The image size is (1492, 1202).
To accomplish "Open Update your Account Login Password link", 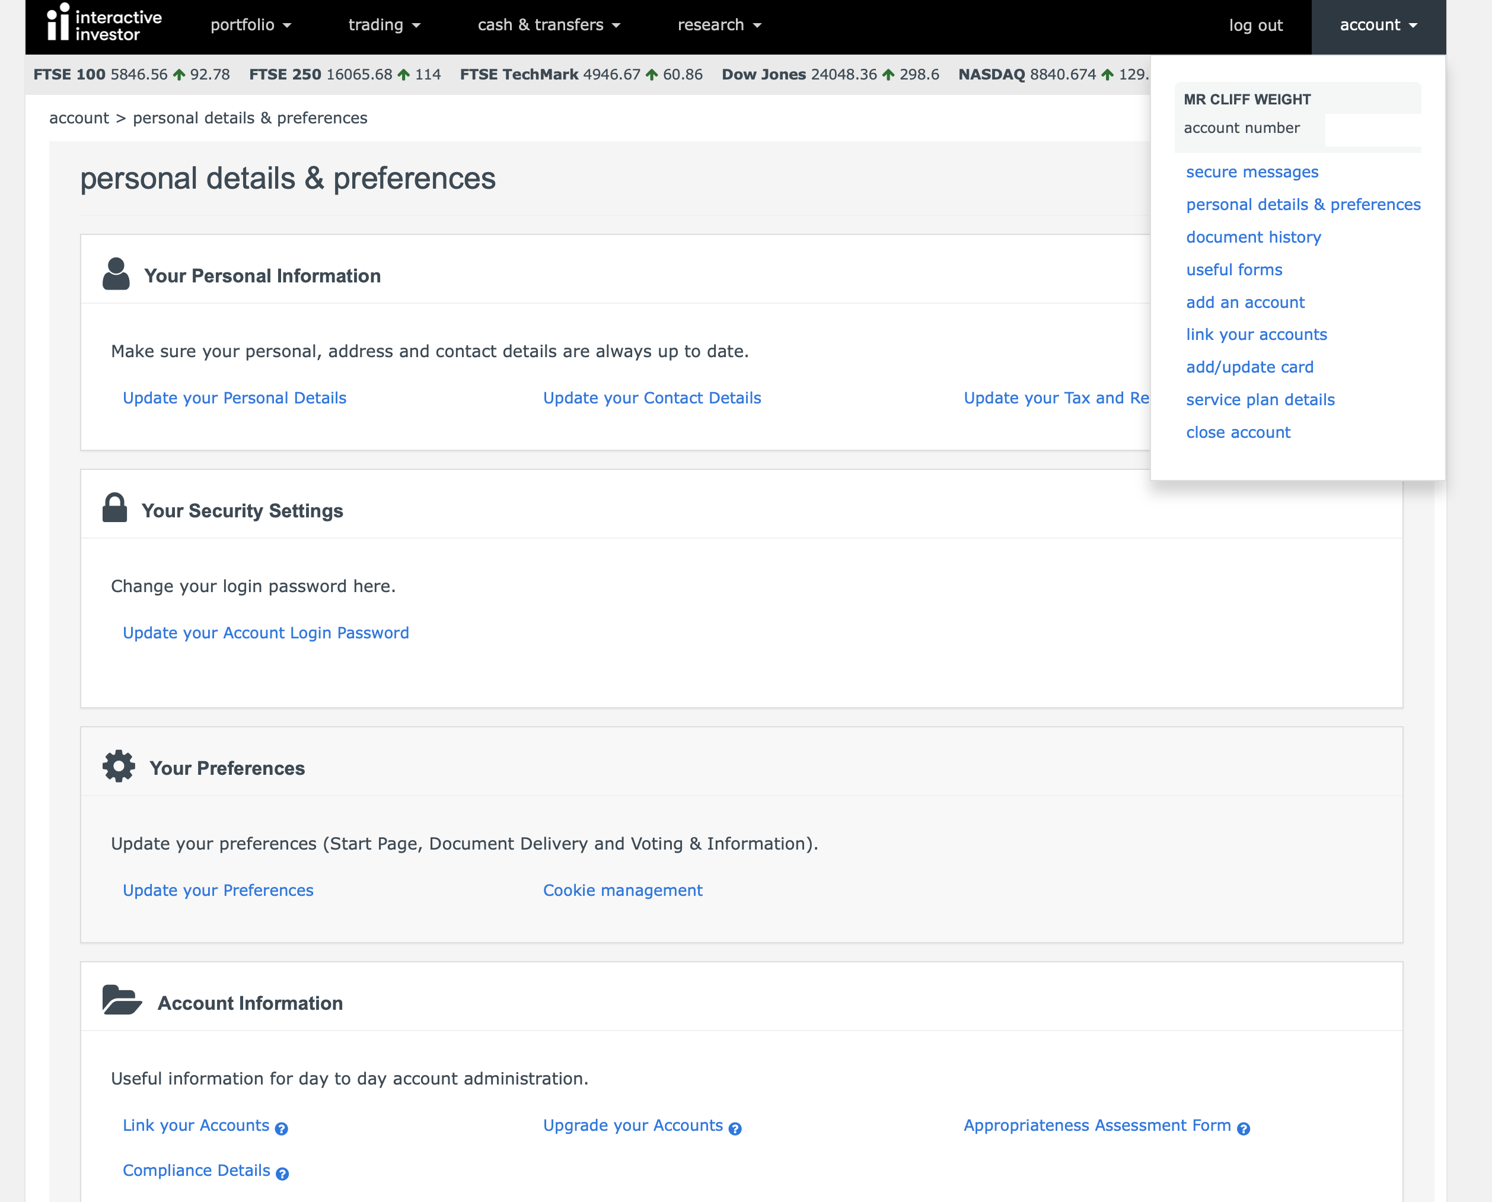I will pyautogui.click(x=266, y=633).
